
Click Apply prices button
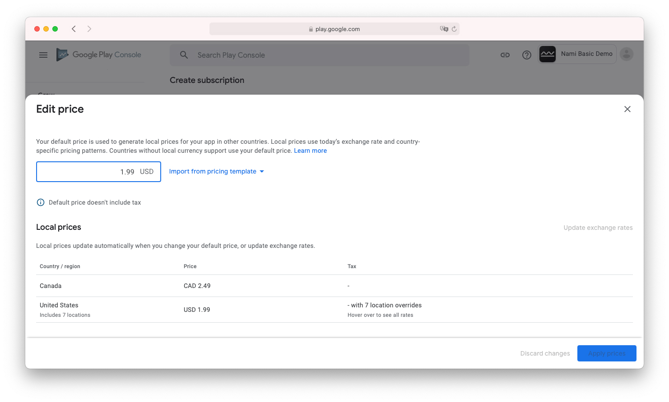point(607,353)
